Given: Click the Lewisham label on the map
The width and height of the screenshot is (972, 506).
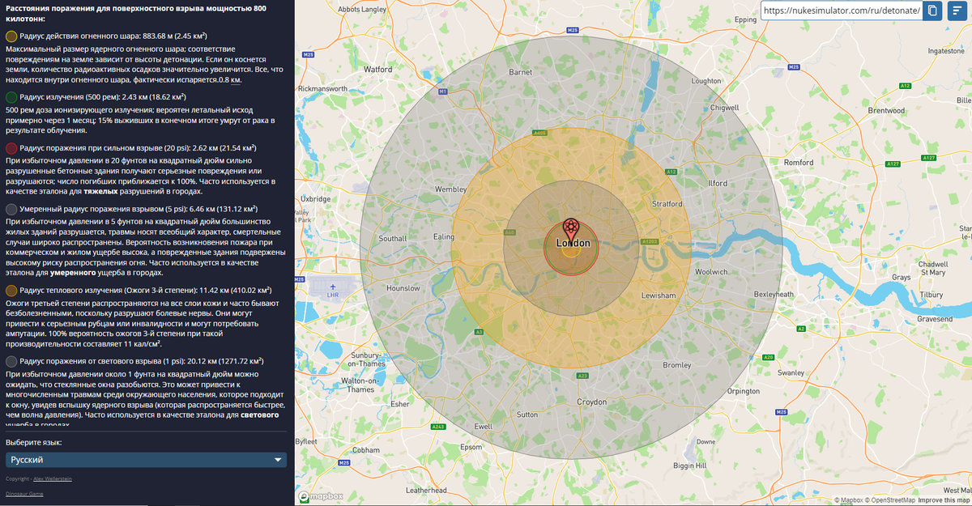Looking at the screenshot, I should click(659, 296).
